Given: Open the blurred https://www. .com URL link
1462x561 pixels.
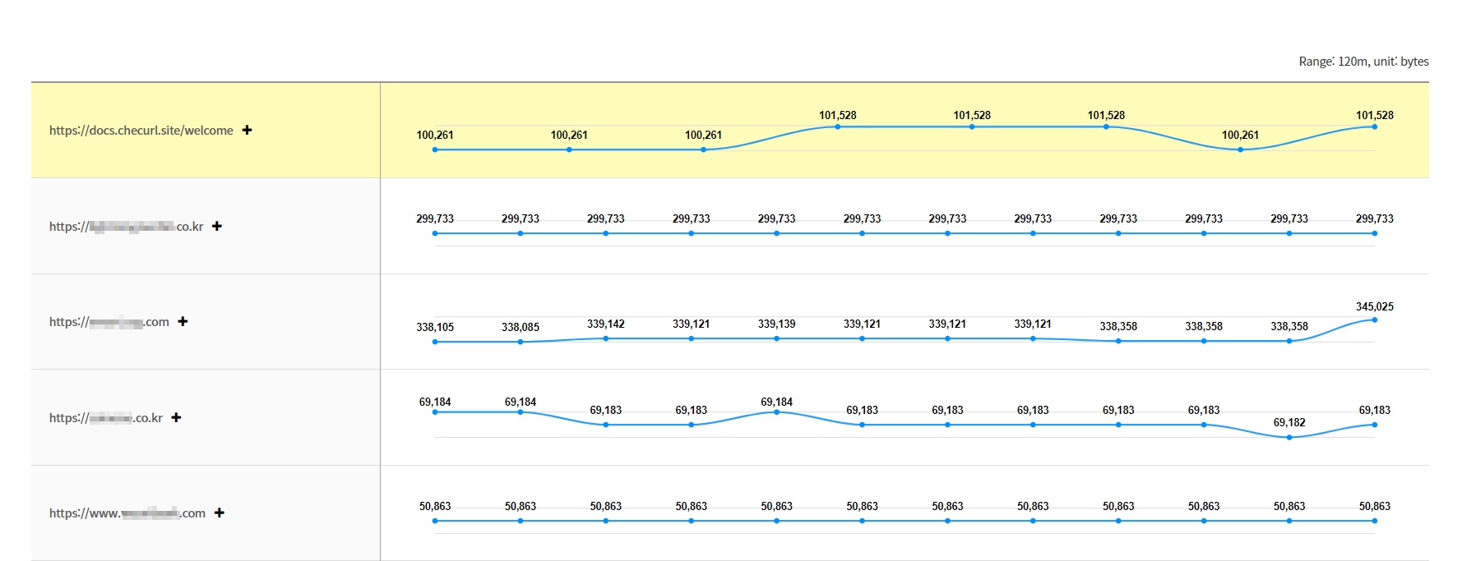Looking at the screenshot, I should point(127,513).
